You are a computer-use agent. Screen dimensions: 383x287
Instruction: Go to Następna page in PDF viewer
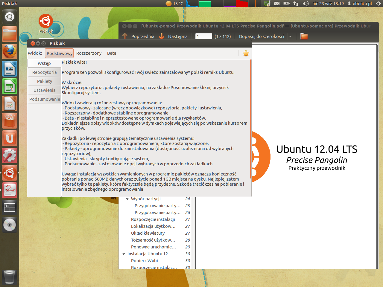coord(173,36)
